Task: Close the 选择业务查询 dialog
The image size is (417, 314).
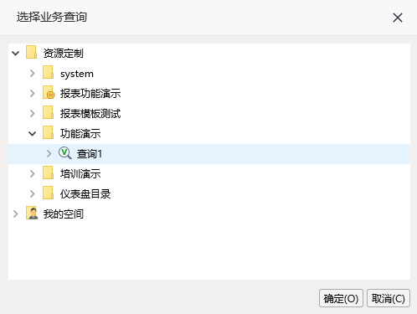Action: pyautogui.click(x=398, y=18)
